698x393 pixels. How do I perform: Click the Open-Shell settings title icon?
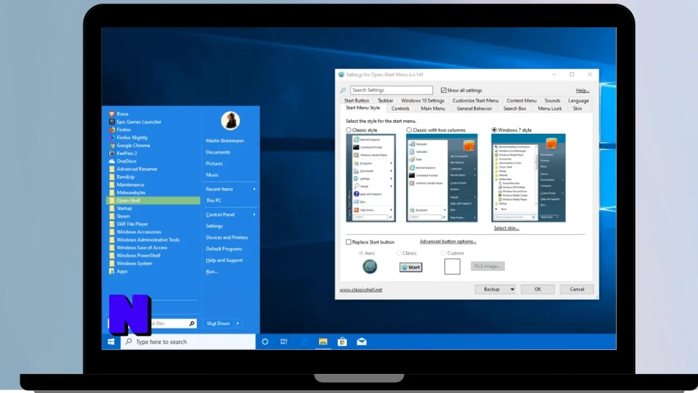(x=342, y=75)
